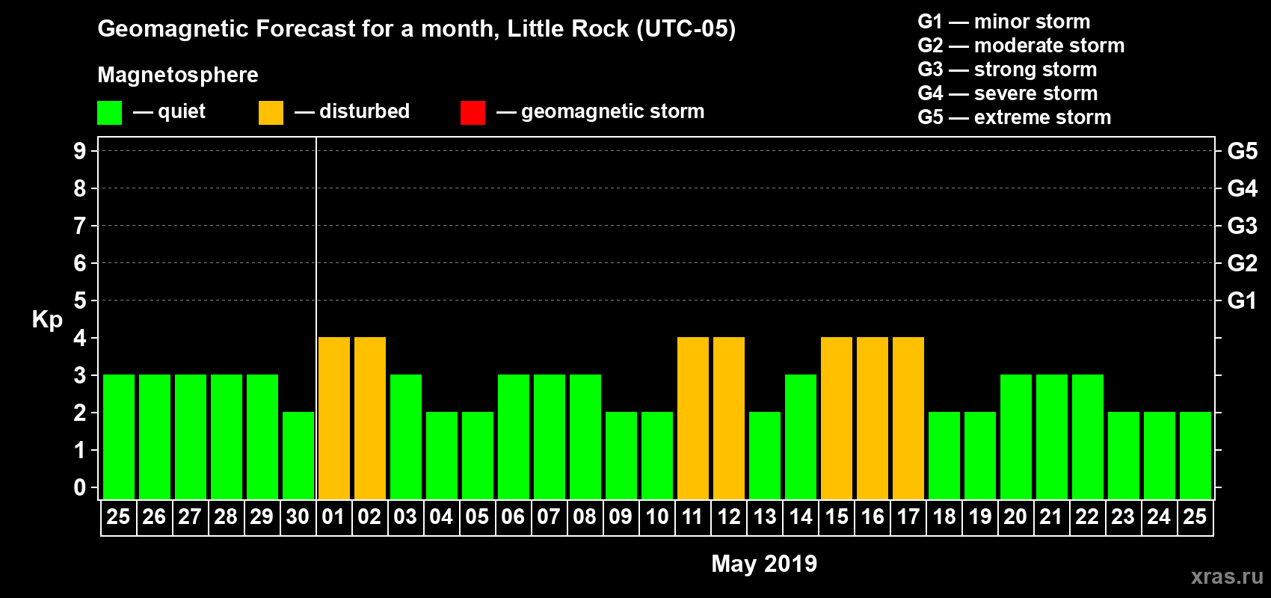Click the green quiet legend swatch
The height and width of the screenshot is (598, 1271).
pyautogui.click(x=109, y=113)
